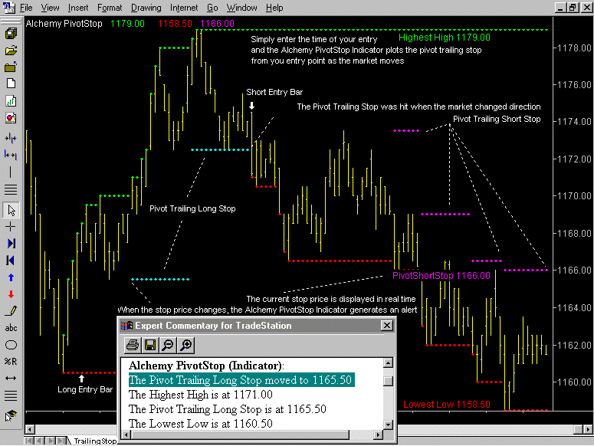Click 'The Pivot Trailing Long Stop is at 1165.50'
The image size is (594, 446).
(228, 409)
